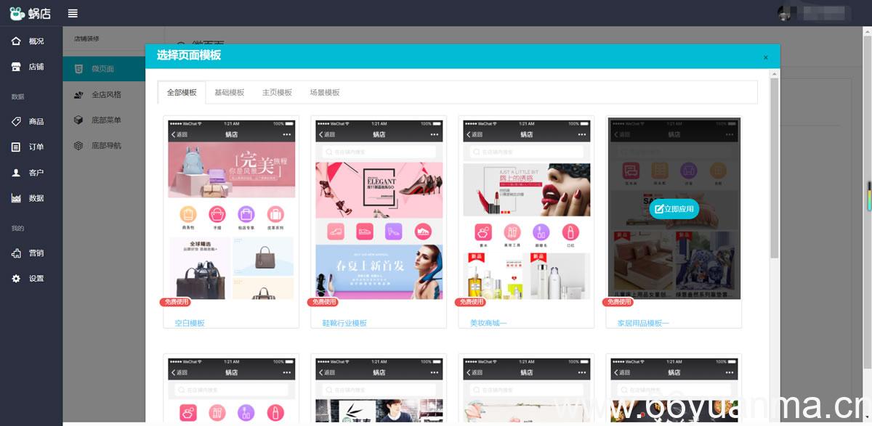Switch to the 全部模板 tab
Screen dimensions: 872x426
point(182,92)
